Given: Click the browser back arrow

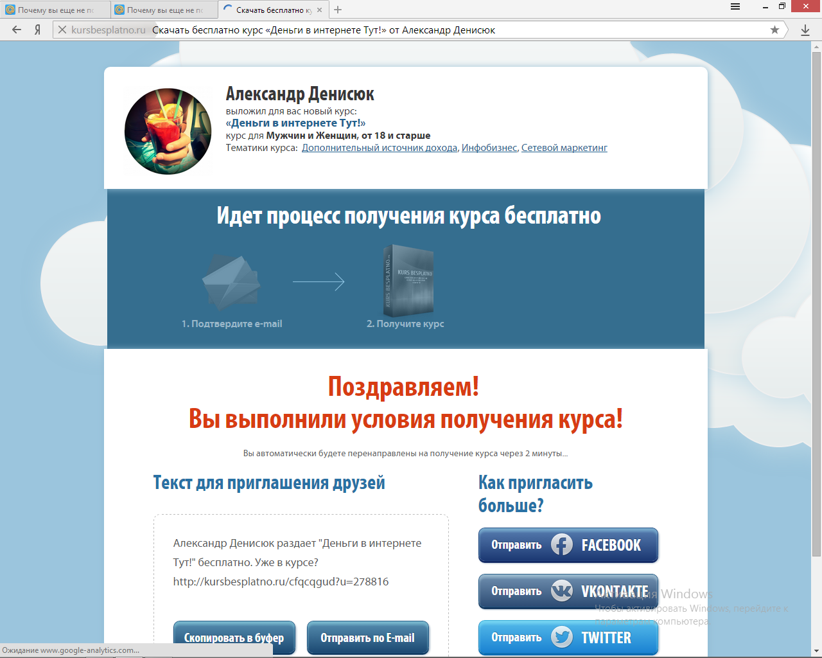Looking at the screenshot, I should pos(17,30).
